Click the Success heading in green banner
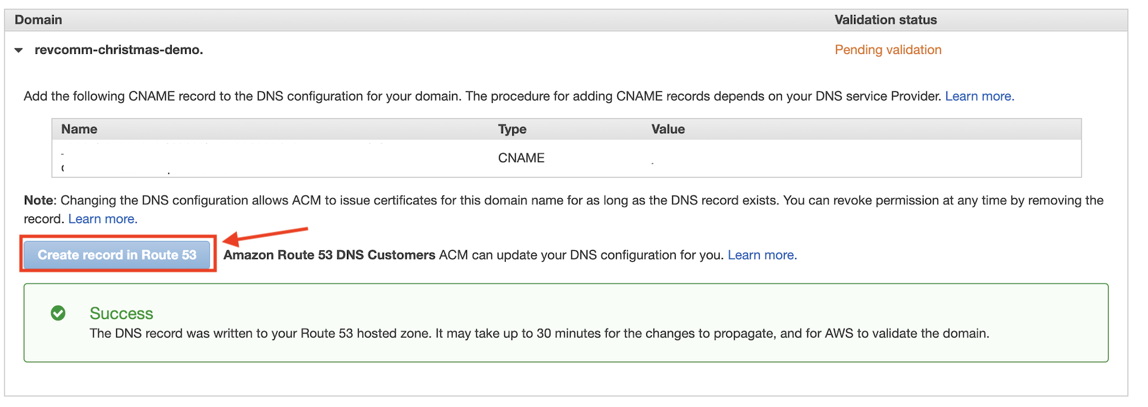The height and width of the screenshot is (407, 1148). click(x=121, y=314)
